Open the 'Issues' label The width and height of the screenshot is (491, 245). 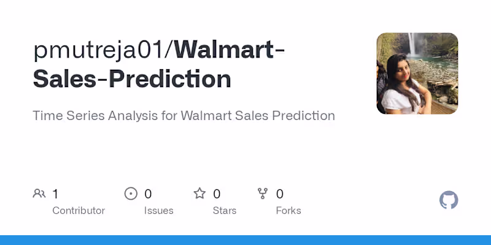click(x=158, y=211)
